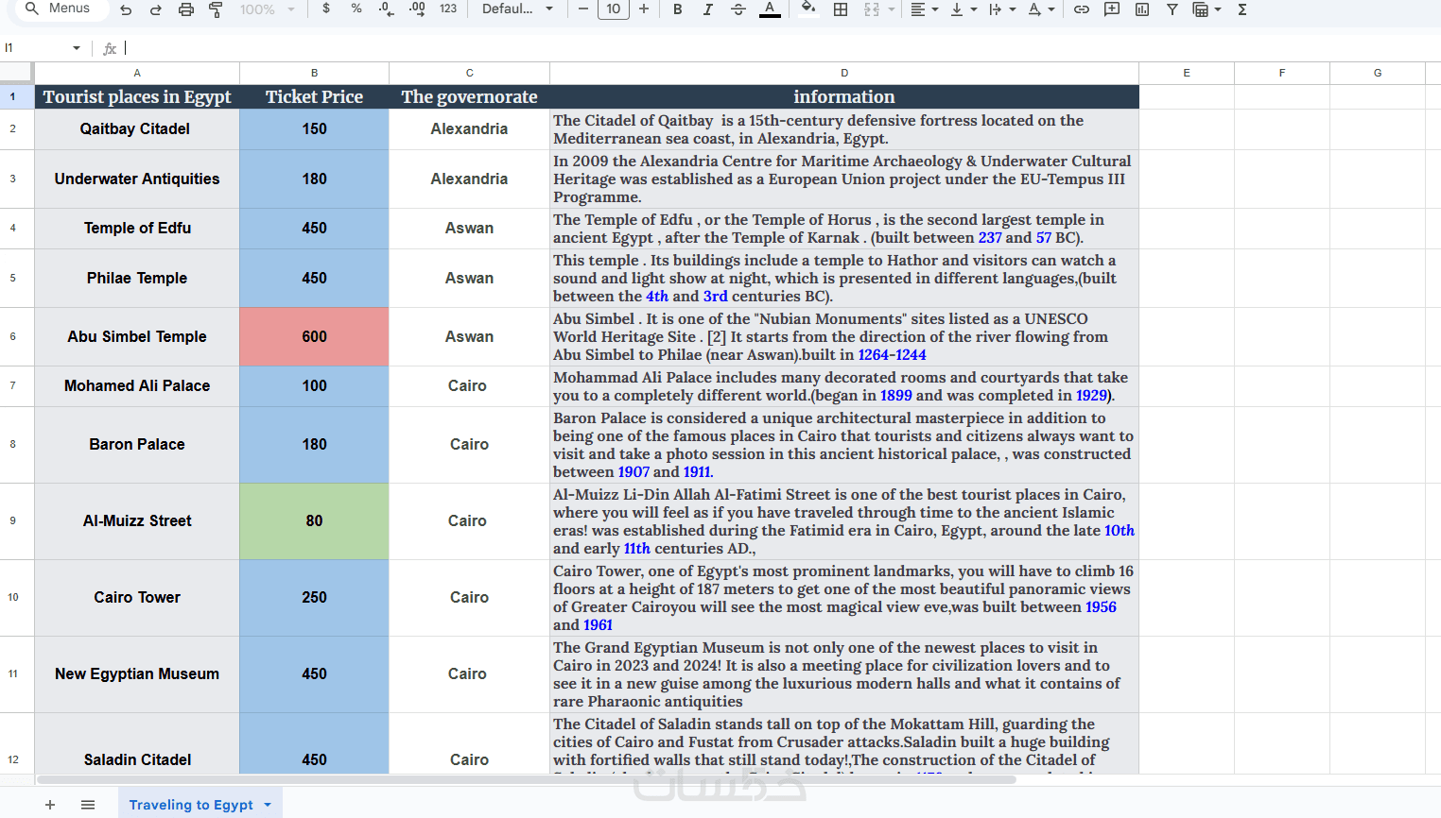Switch to the Traveling to Egypt tab

(x=191, y=805)
